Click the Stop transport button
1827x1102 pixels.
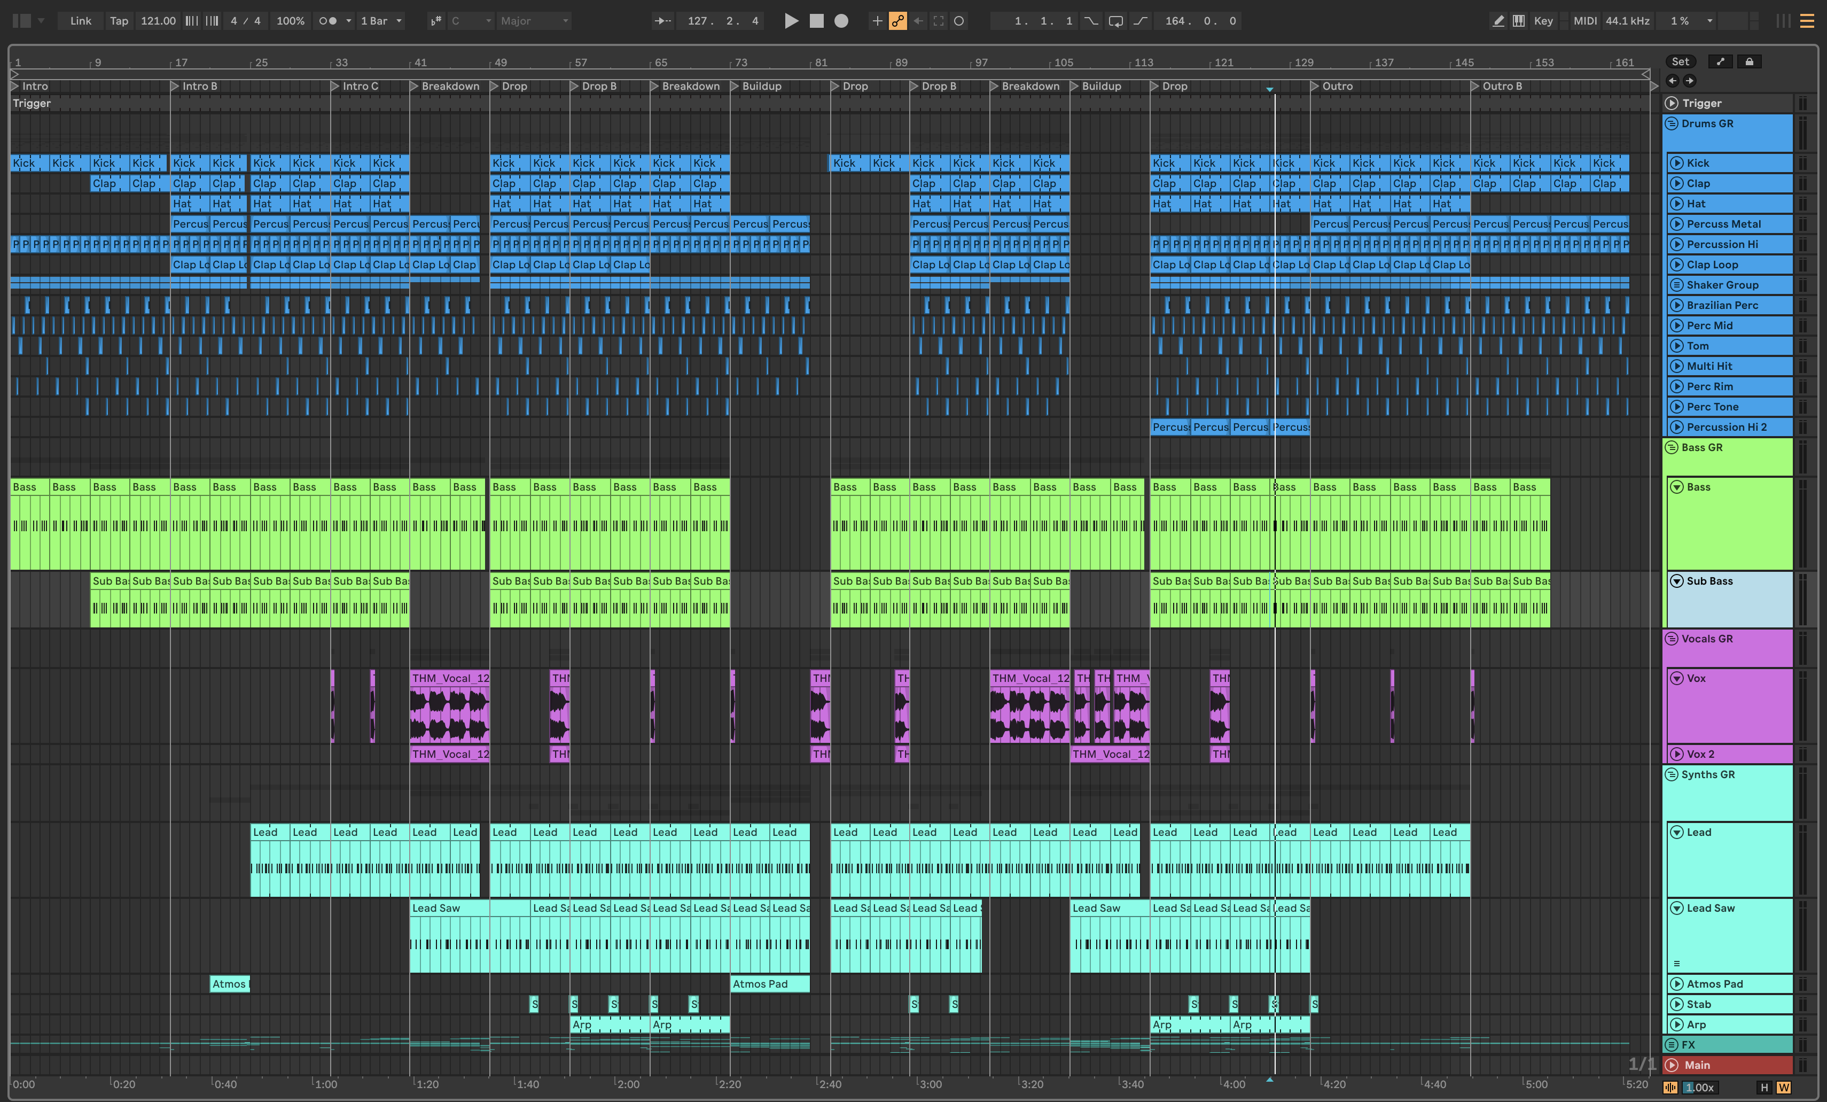[816, 21]
